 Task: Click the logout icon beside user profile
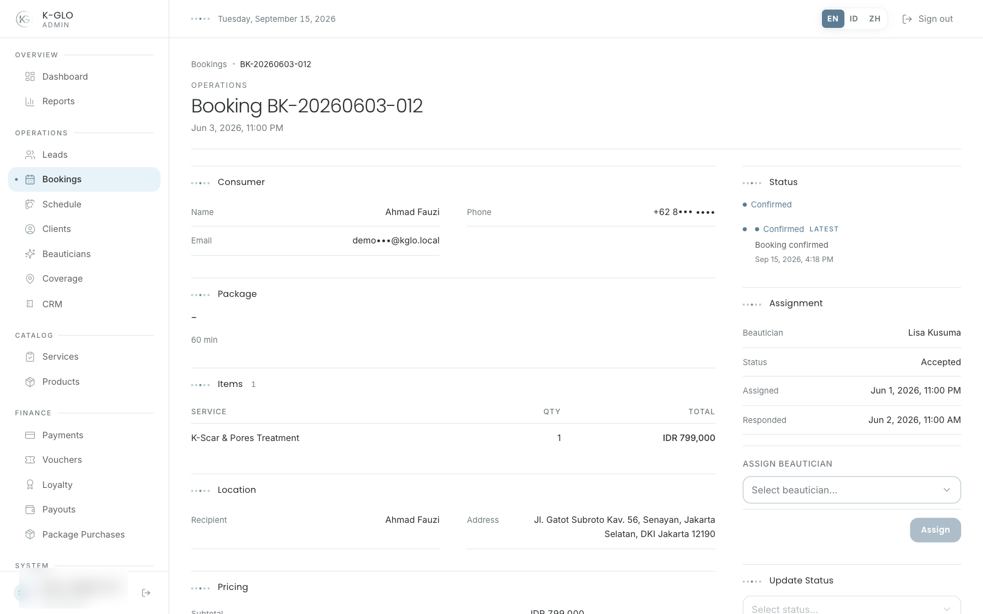146,593
